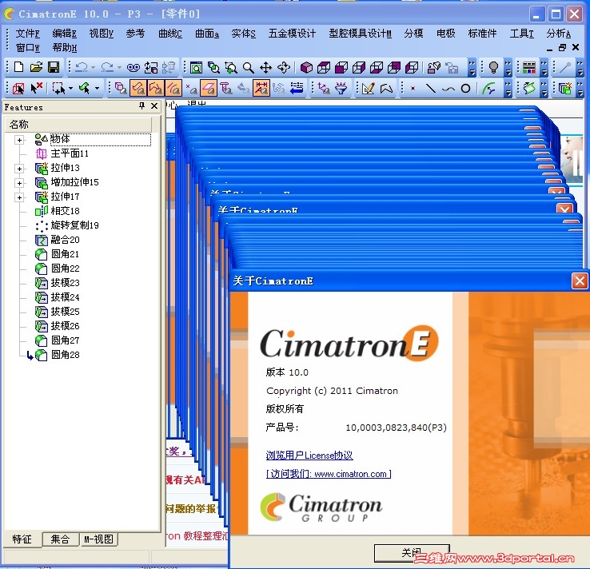Open the Sketcher pencil-and-triangle icon
590x569 pixels.
tap(368, 89)
